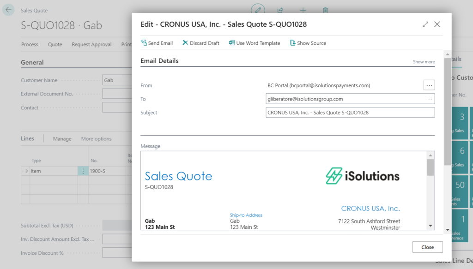Click the tile showing number 6
The image size is (473, 269).
[x=460, y=157]
